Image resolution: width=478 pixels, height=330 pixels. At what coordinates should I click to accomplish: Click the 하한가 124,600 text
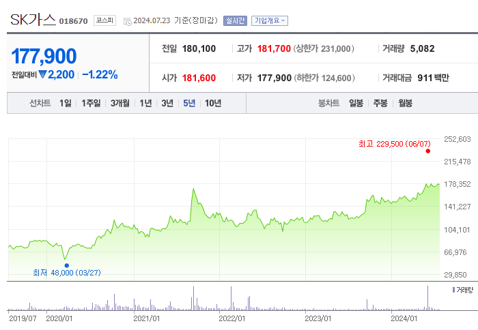324,78
